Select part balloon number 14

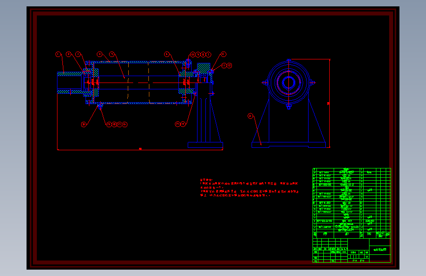click(x=183, y=124)
